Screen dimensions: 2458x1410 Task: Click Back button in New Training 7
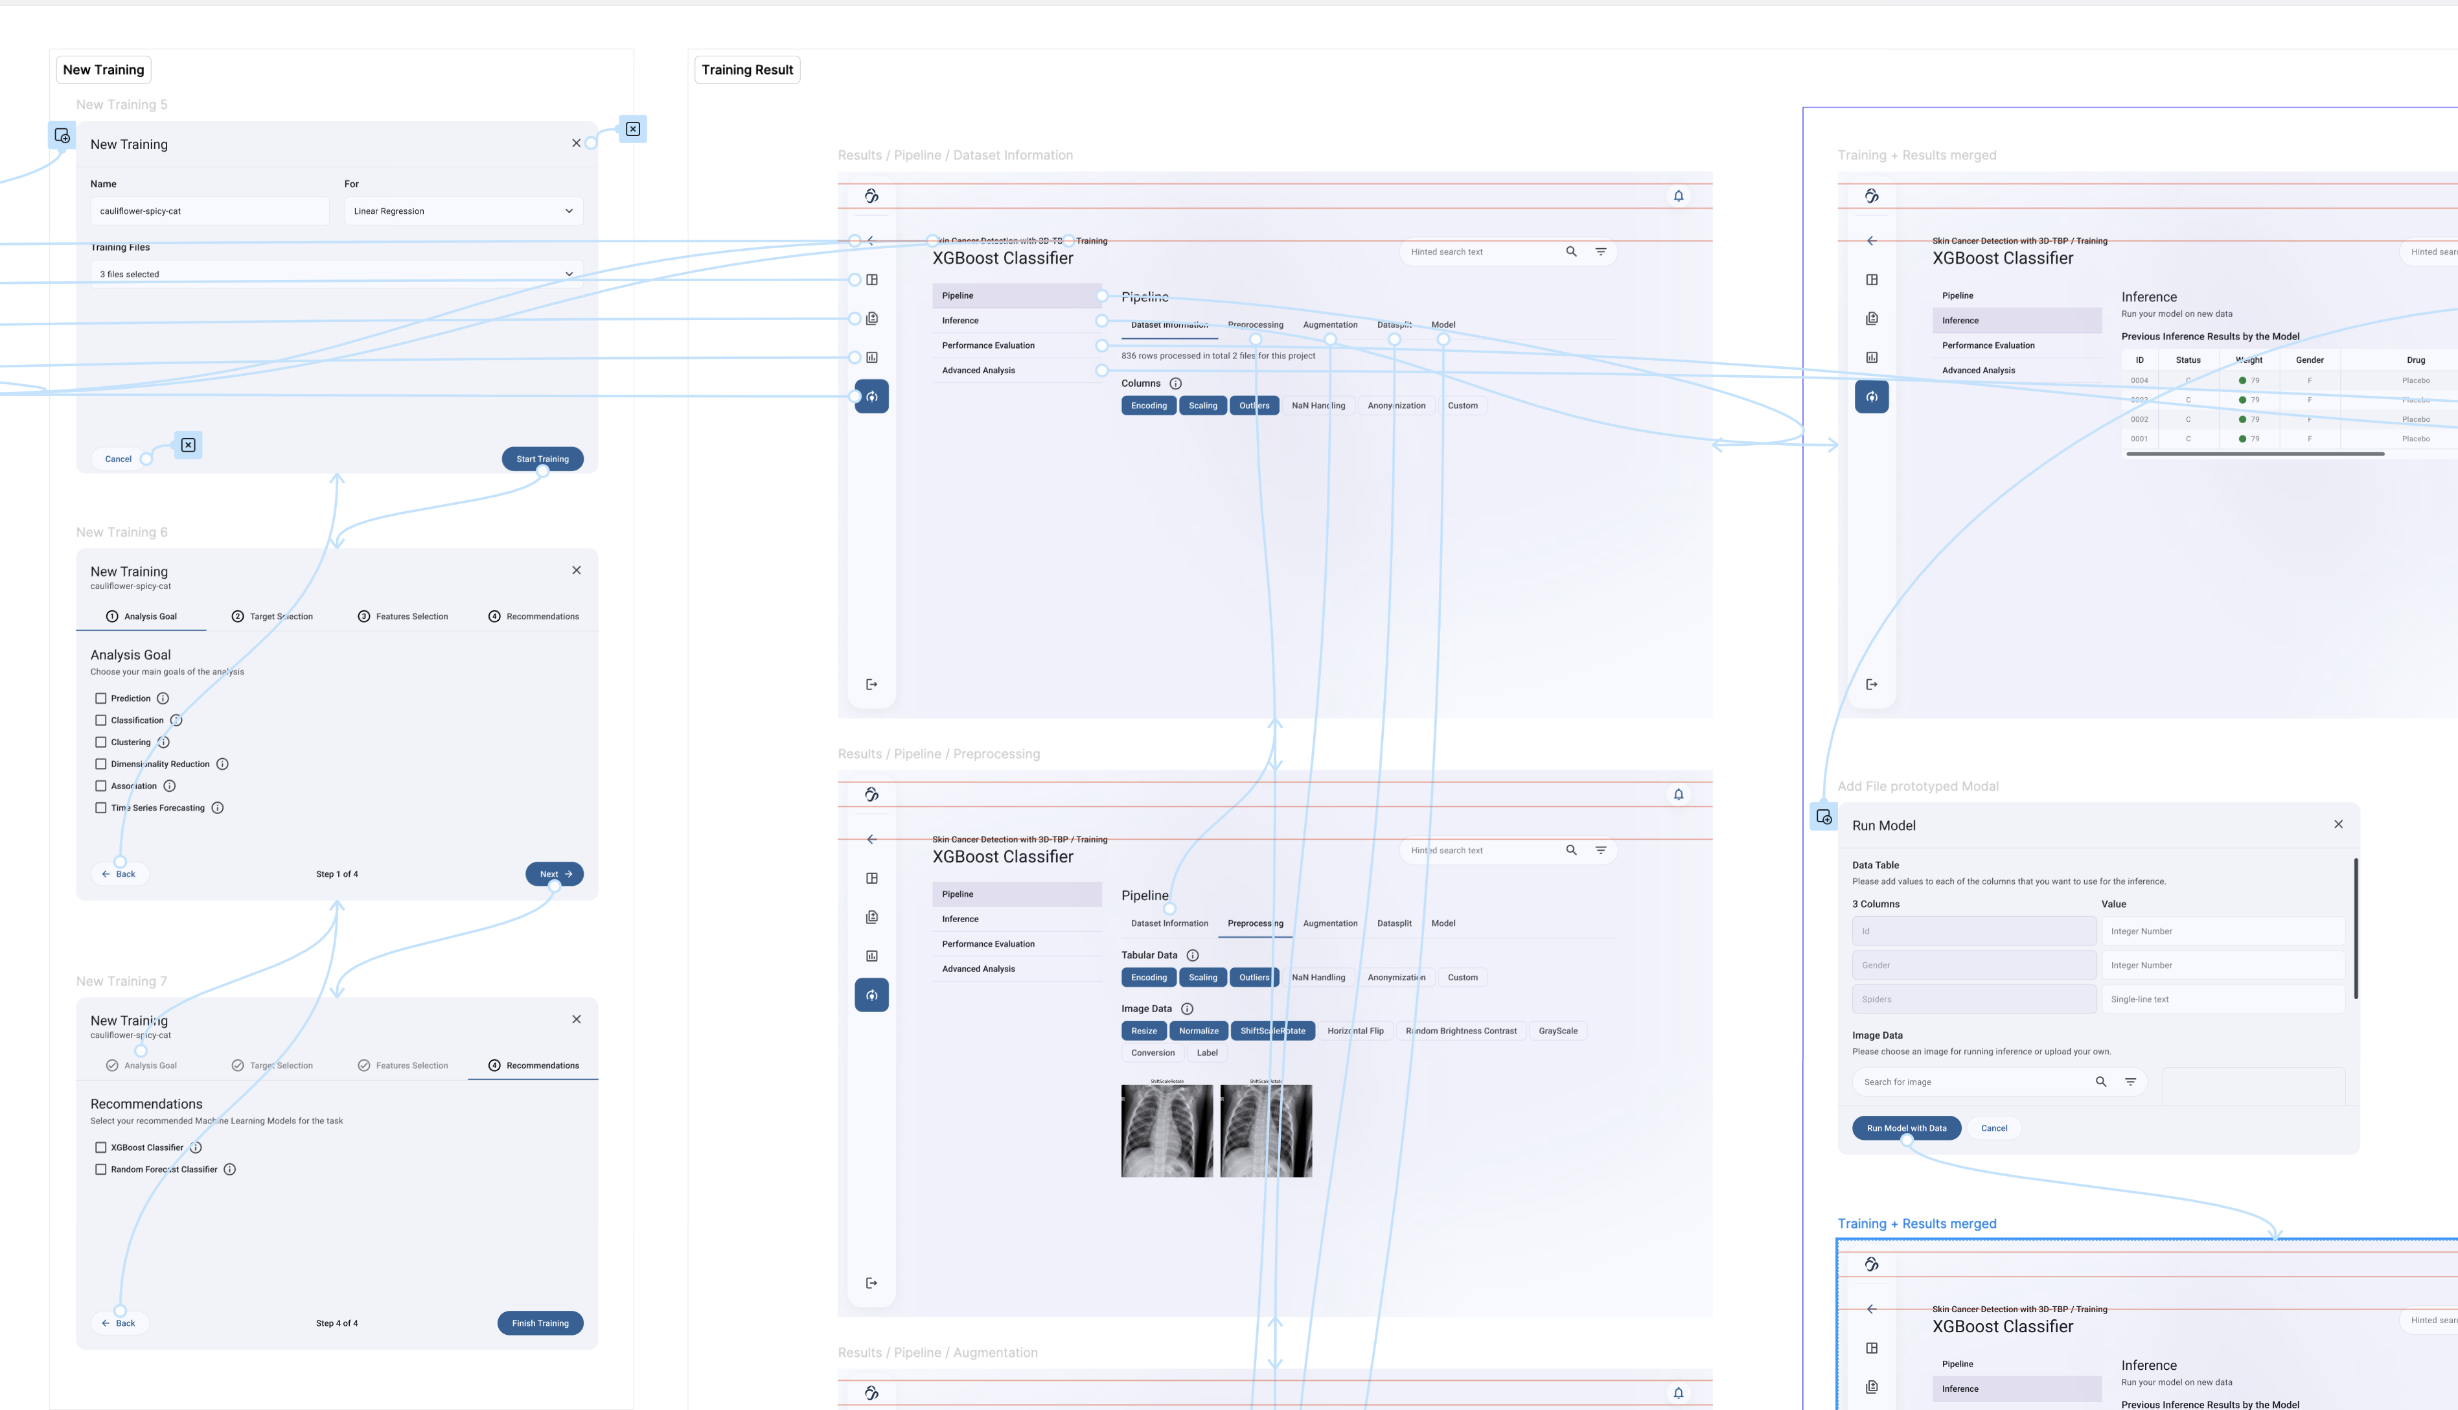[x=119, y=1323]
